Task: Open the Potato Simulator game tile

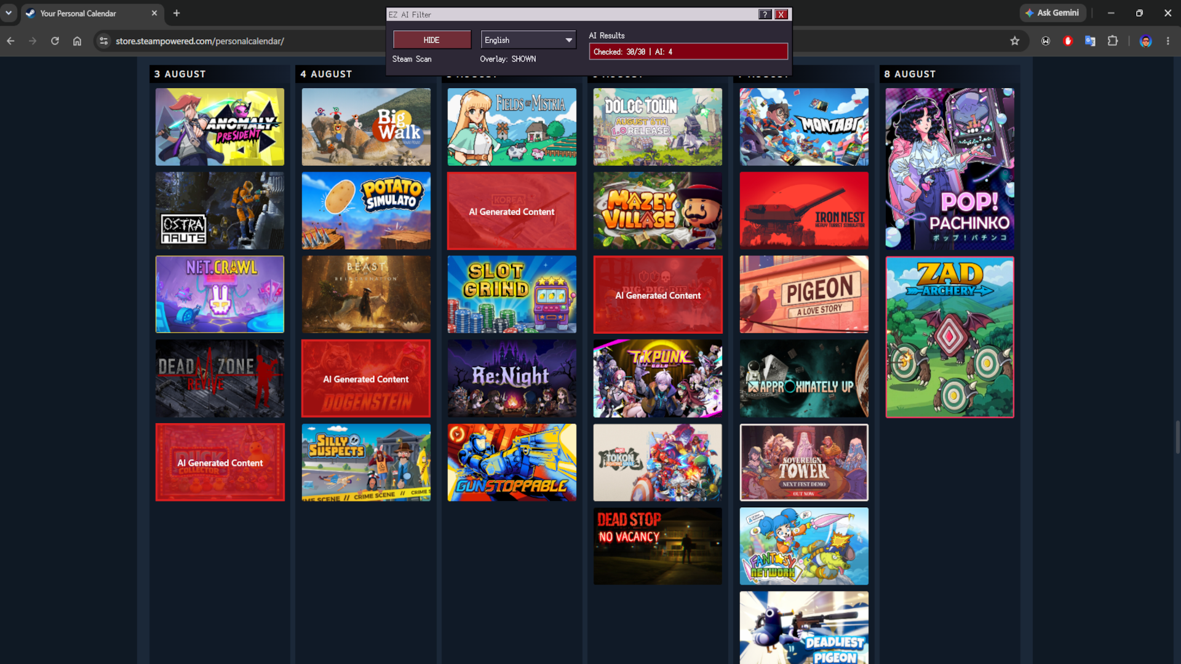Action: click(366, 210)
